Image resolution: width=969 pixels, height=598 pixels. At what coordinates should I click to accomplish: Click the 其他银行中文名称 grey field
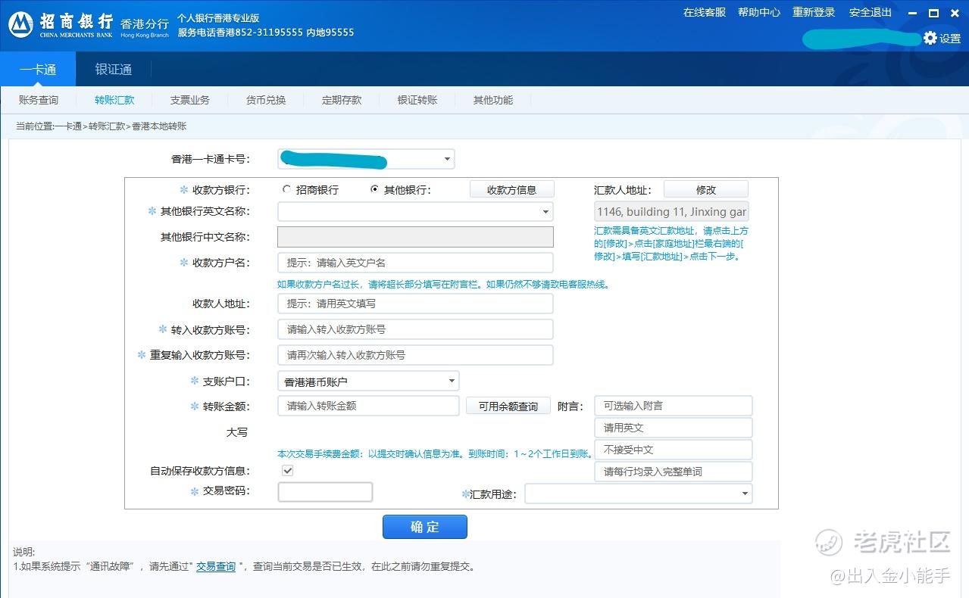416,237
